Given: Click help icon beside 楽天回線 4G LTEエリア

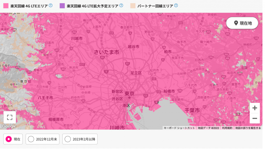Looking at the screenshot, I should coord(51,5).
